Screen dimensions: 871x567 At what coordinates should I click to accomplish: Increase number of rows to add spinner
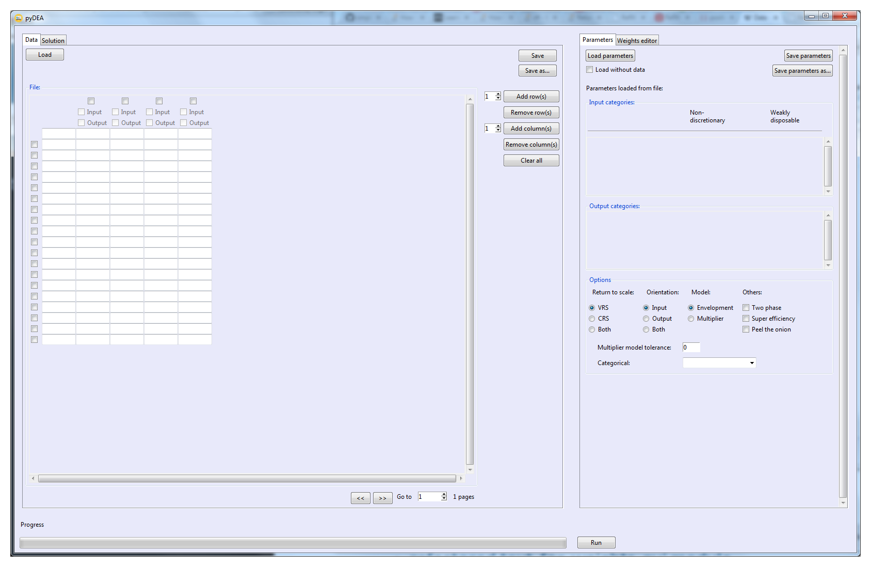(x=498, y=94)
